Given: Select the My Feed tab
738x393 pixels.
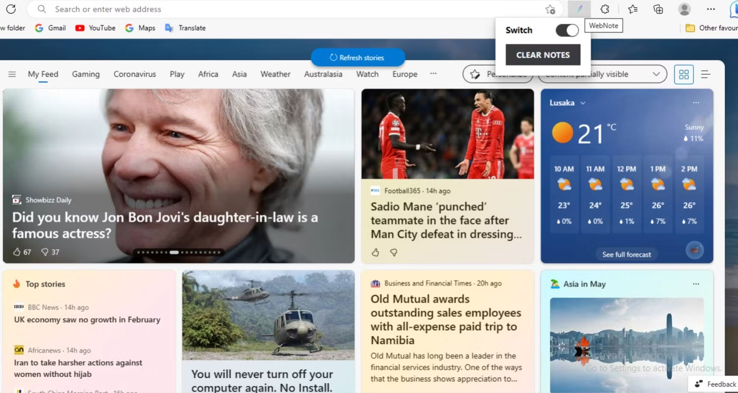Looking at the screenshot, I should tap(43, 74).
